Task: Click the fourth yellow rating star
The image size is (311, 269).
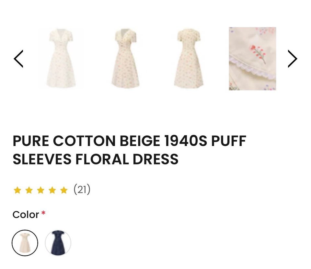Action: 52,190
